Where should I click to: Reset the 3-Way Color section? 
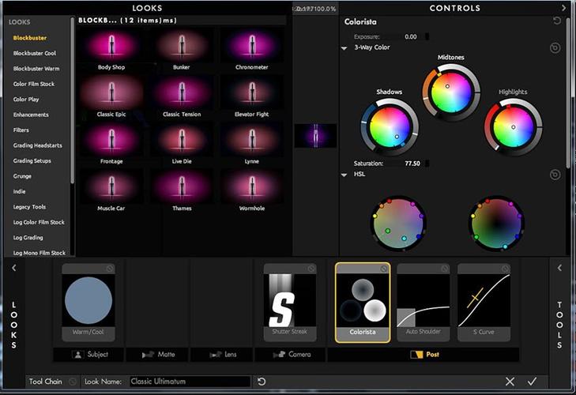click(x=555, y=47)
